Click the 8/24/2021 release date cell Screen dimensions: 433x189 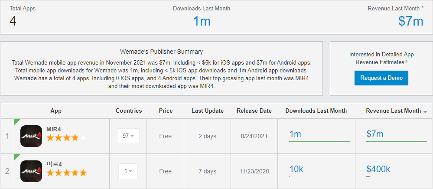pos(254,136)
